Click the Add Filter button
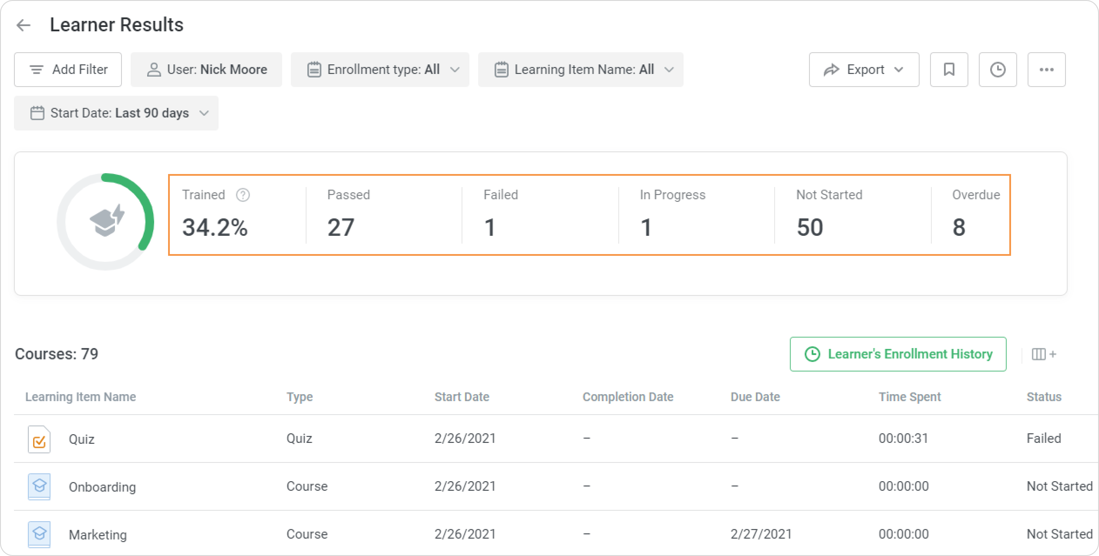Screen dimensions: 1099x556 [x=68, y=70]
